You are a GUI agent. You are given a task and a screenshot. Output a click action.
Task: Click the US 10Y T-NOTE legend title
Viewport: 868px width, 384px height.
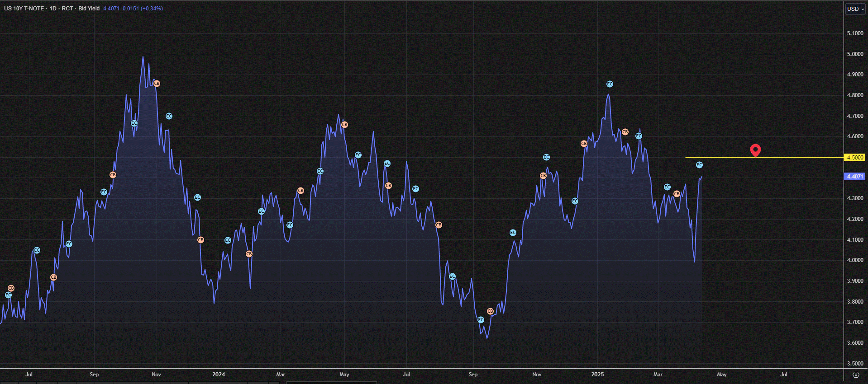[24, 9]
